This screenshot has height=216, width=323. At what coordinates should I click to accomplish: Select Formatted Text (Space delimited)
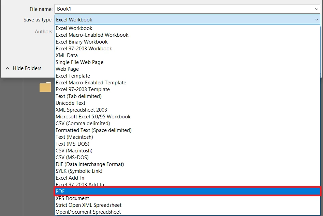click(188, 130)
